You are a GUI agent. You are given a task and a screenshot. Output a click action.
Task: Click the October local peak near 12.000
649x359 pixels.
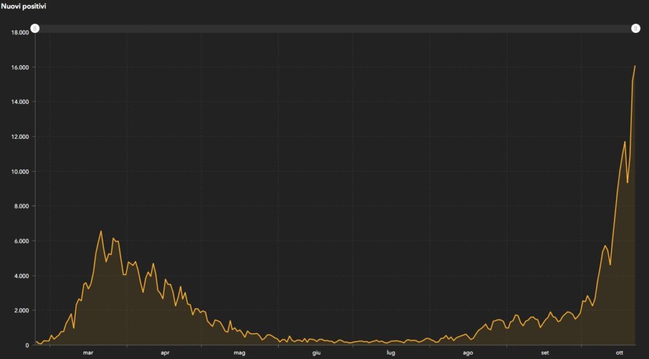click(x=624, y=142)
